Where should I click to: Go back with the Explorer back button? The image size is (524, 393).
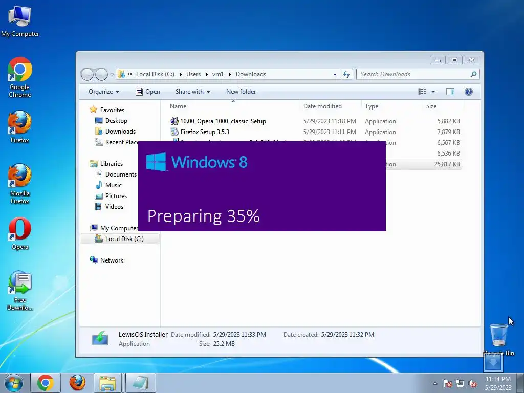point(87,74)
